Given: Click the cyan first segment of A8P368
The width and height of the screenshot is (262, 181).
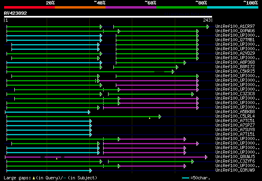Looking at the screenshot, I should tap(54, 63).
